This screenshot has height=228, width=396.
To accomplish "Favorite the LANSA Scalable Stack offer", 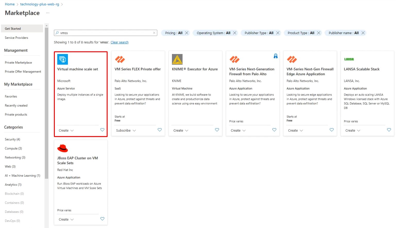I will pyautogui.click(x=389, y=130).
